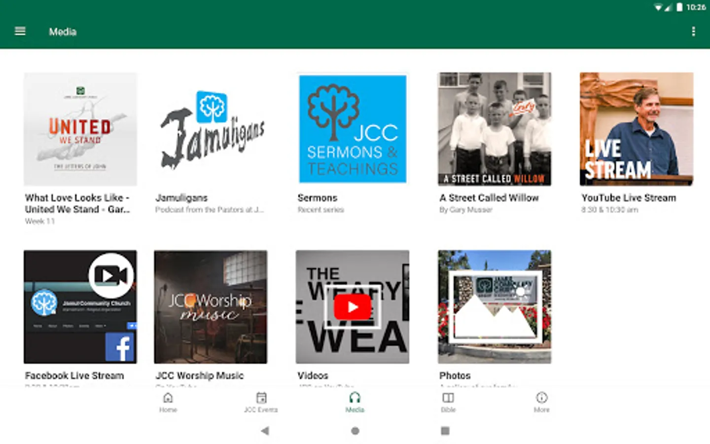Image resolution: width=710 pixels, height=444 pixels.
Task: Select 'A Street Called Willow' title text
Action: tap(489, 198)
